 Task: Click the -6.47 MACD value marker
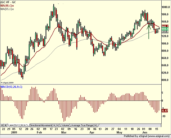(165, 111)
